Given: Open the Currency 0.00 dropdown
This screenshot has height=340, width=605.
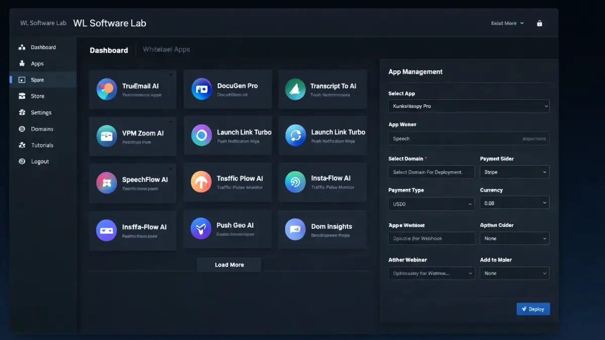Looking at the screenshot, I should [x=515, y=203].
